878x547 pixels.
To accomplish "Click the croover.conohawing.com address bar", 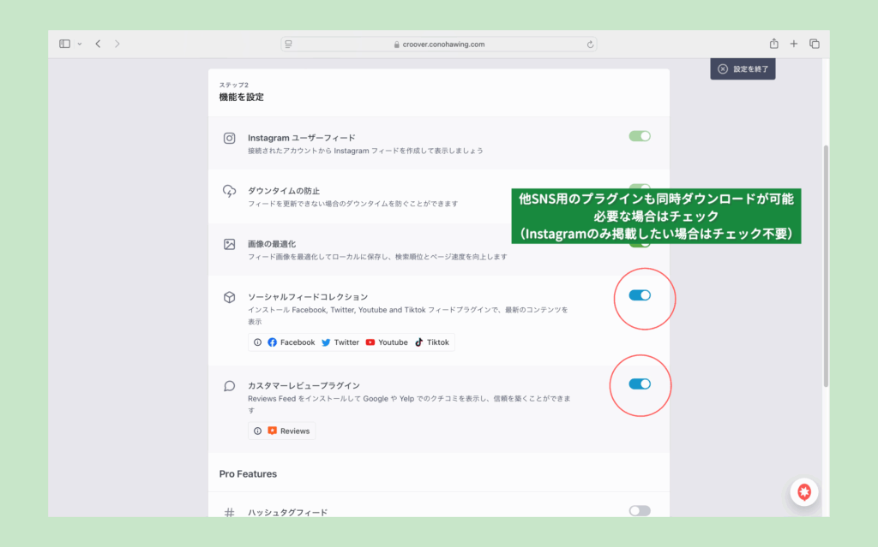I will point(438,45).
